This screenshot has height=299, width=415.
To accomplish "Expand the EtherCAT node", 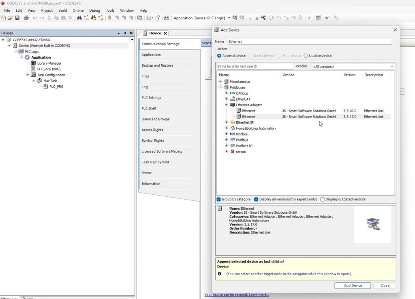I will pyautogui.click(x=226, y=99).
